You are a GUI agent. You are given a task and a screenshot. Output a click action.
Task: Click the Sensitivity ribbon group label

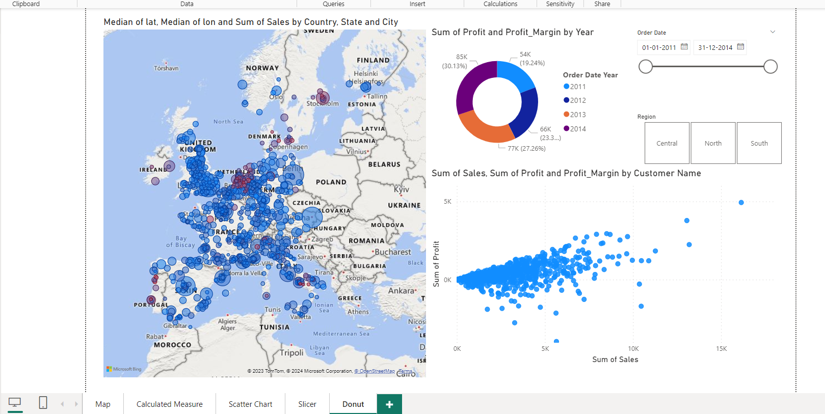[x=560, y=4]
